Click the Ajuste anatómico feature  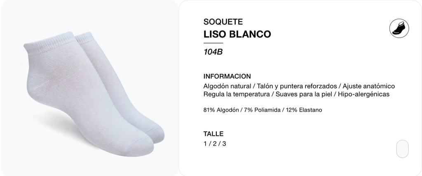point(369,86)
